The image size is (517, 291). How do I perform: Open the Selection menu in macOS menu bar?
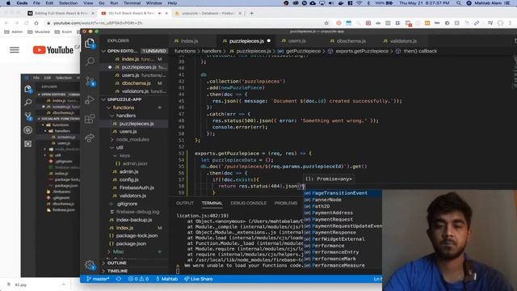point(68,3)
